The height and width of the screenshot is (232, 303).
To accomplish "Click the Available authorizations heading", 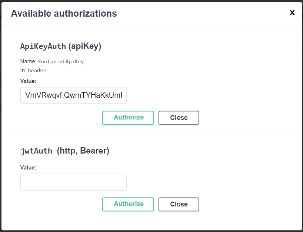I will (64, 13).
